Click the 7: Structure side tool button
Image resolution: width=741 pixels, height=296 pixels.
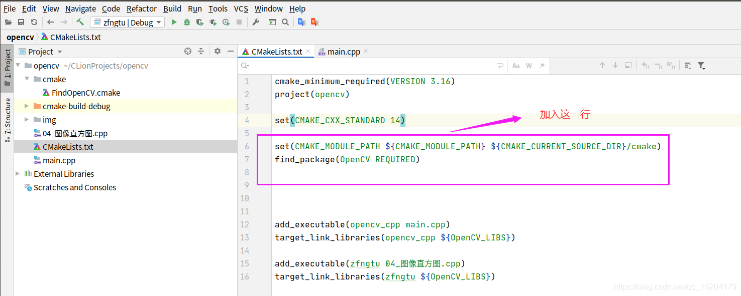7,120
